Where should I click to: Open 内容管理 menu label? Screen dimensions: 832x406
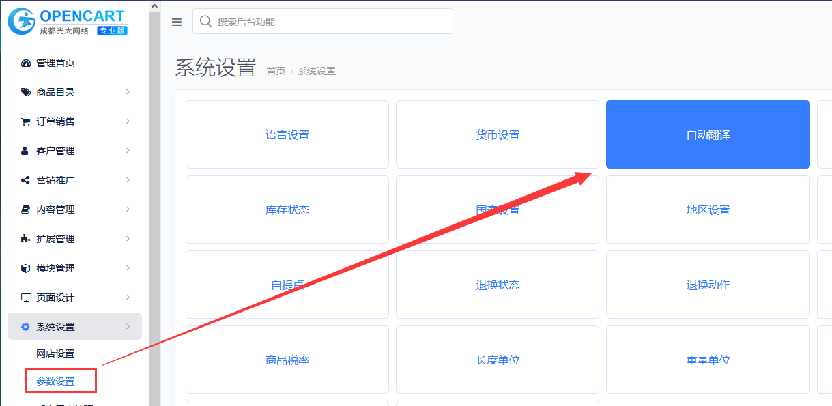tap(55, 209)
